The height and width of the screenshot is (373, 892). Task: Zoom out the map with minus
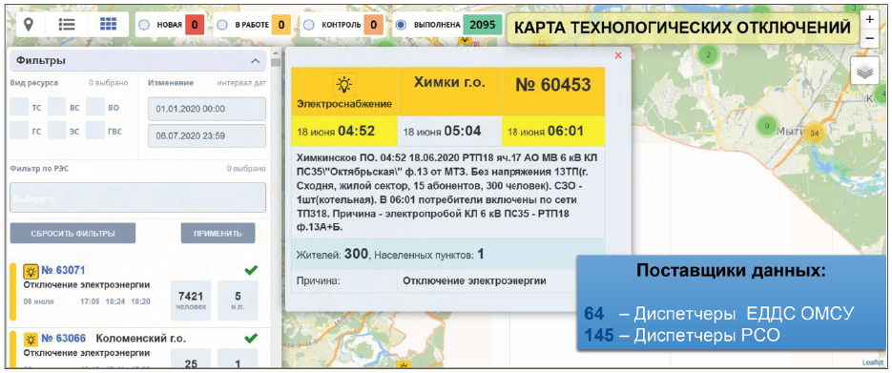(x=869, y=38)
